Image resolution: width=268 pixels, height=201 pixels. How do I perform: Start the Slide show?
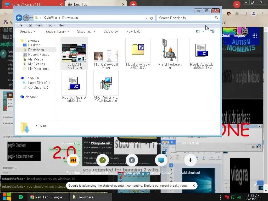click(x=111, y=31)
